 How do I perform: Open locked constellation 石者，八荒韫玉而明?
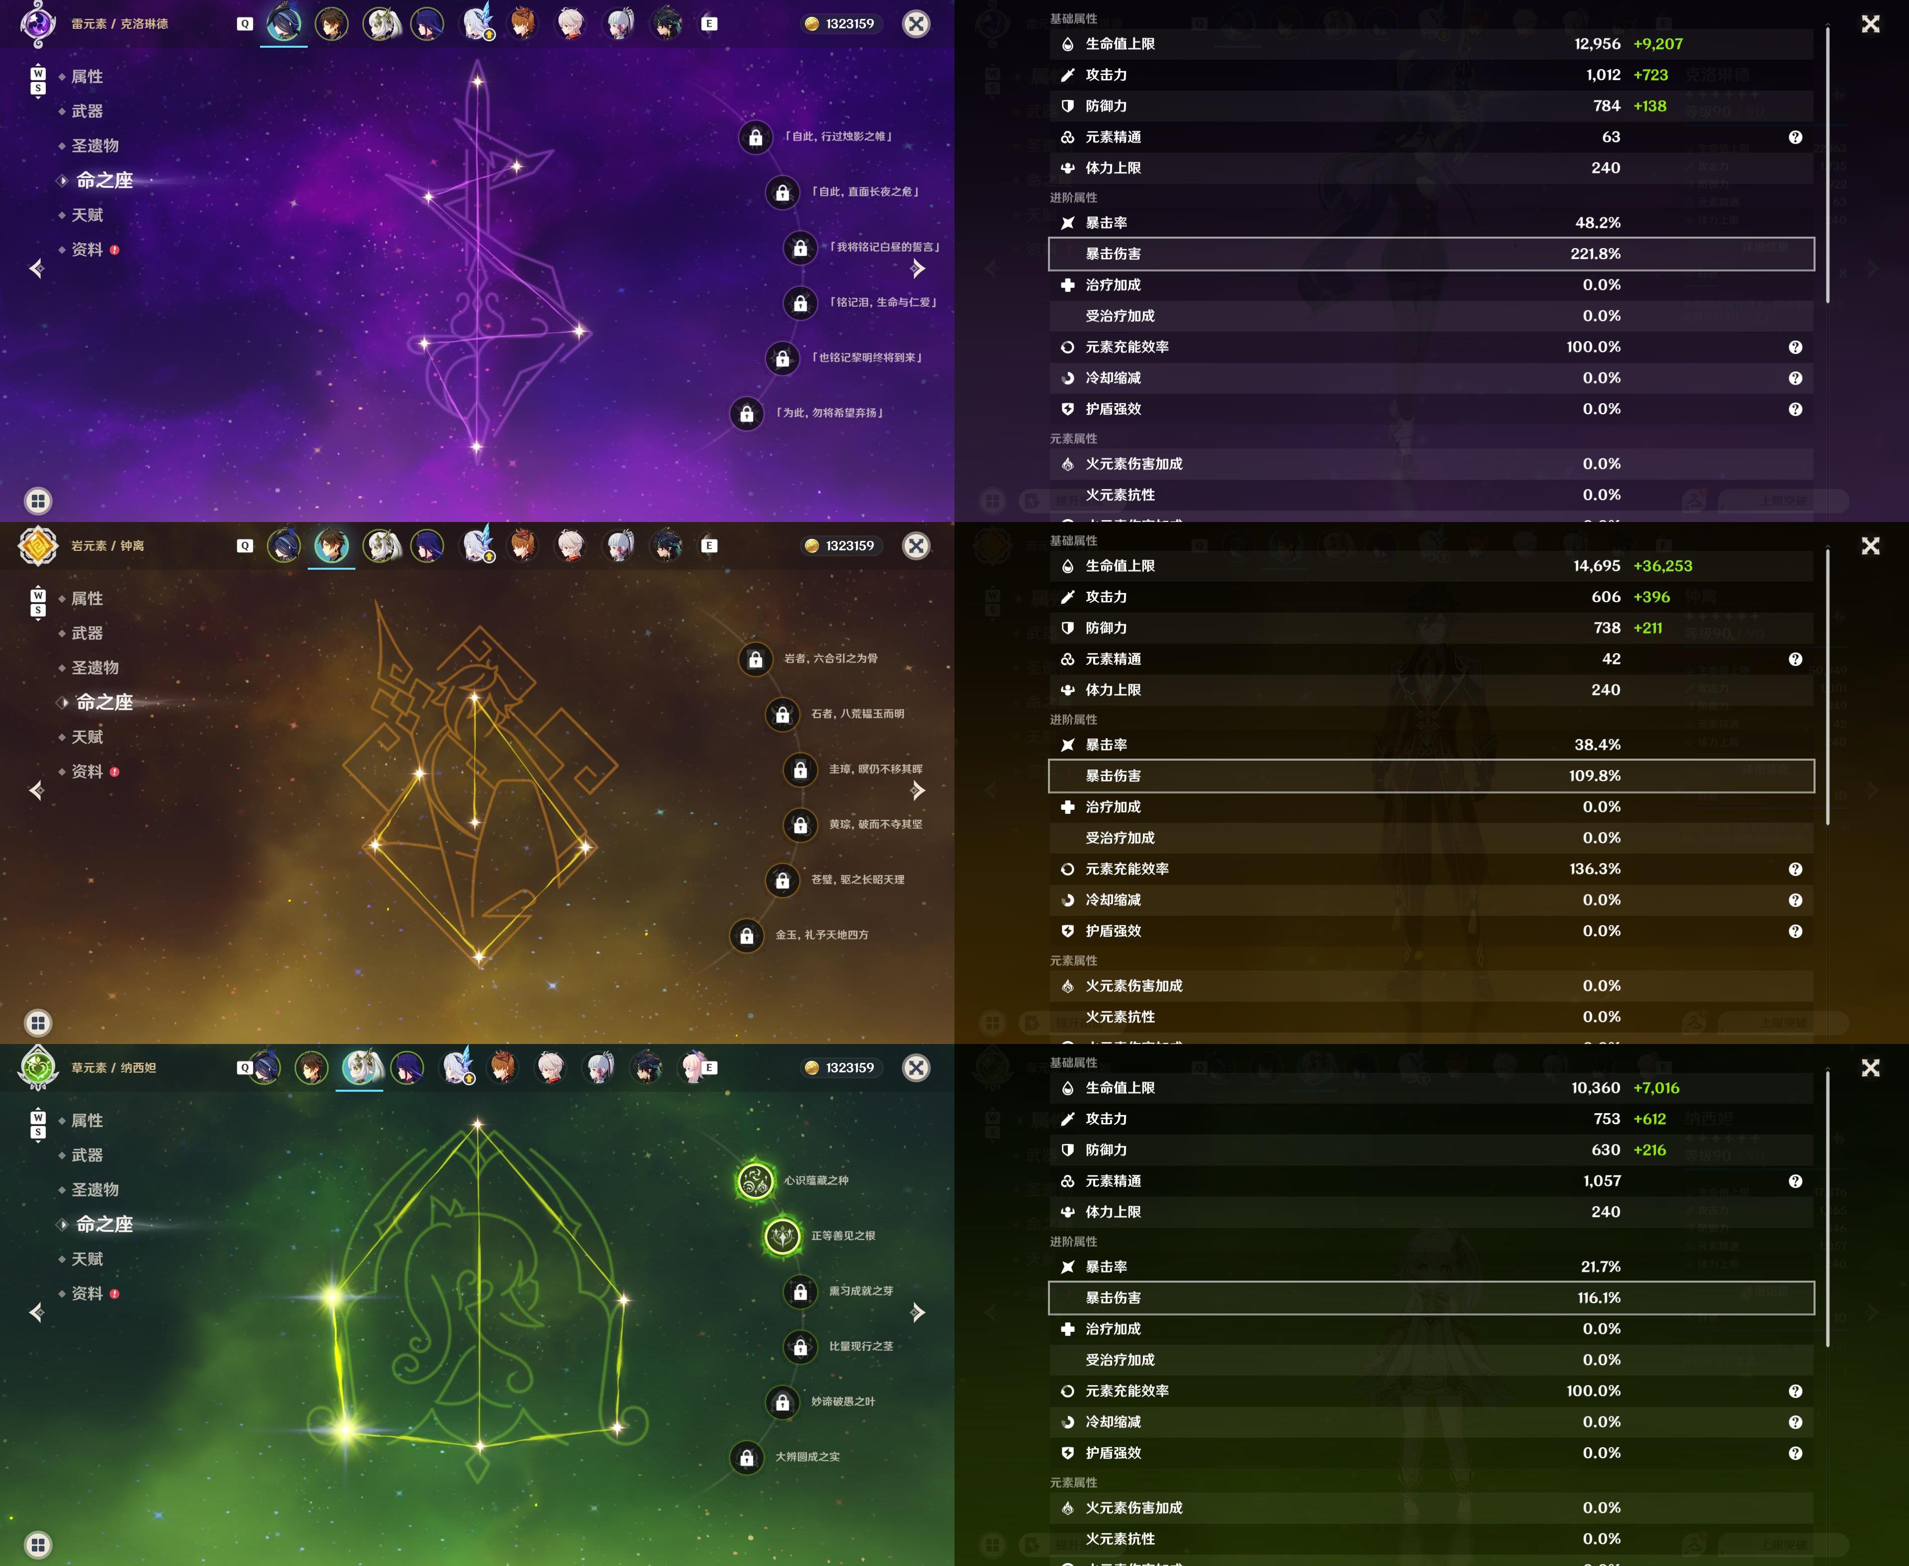coord(782,714)
